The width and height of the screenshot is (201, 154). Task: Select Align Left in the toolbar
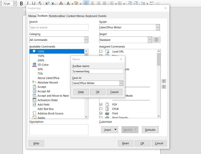(x=86, y=3)
